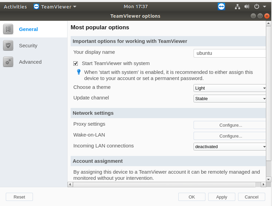Expand the Update channel Stable dropdown

point(230,99)
